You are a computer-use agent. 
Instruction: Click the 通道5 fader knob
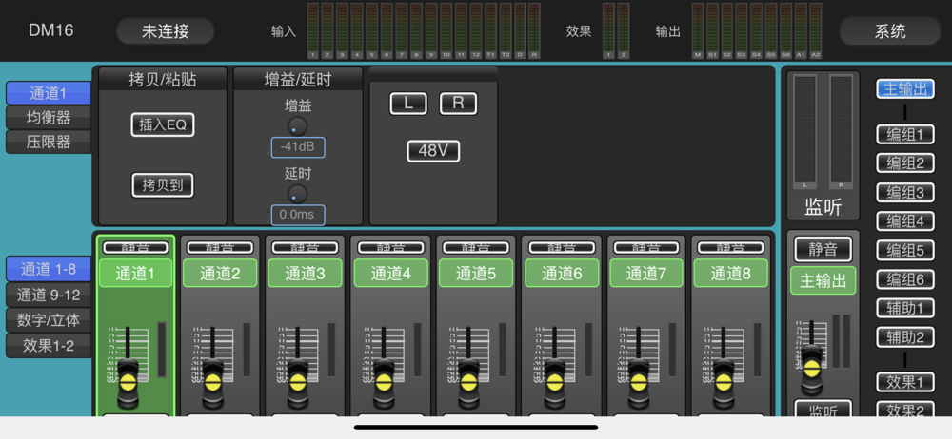(468, 382)
